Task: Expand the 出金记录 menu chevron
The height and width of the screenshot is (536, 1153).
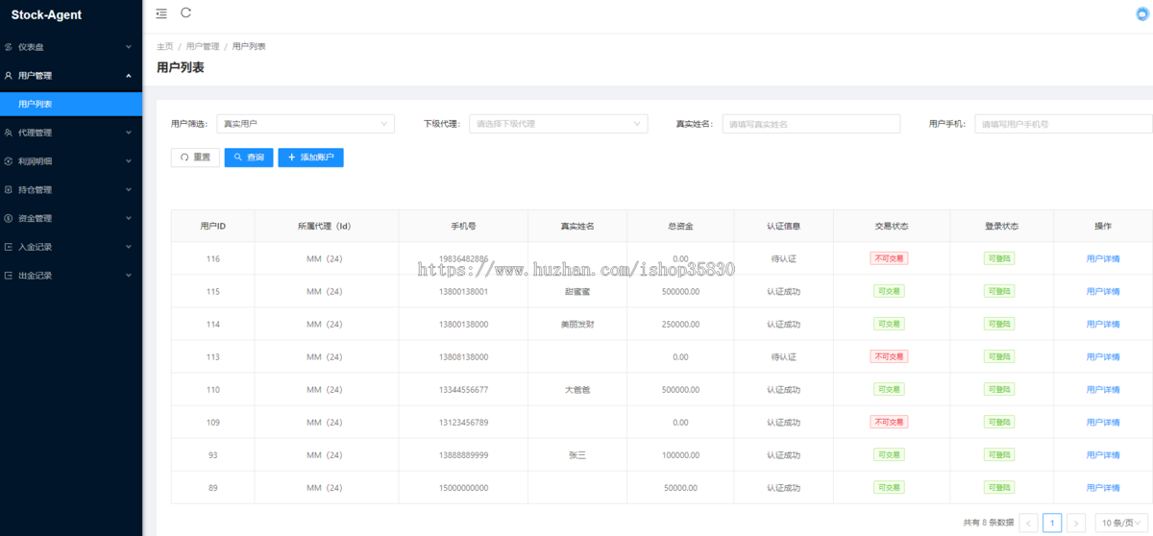Action: [129, 276]
